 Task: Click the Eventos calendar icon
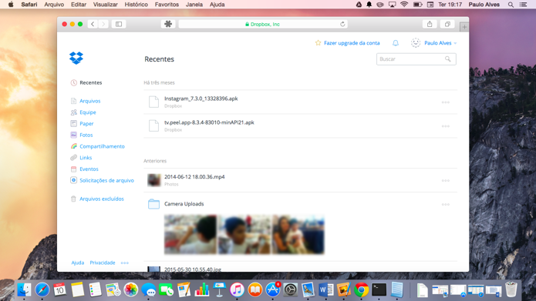tap(73, 169)
